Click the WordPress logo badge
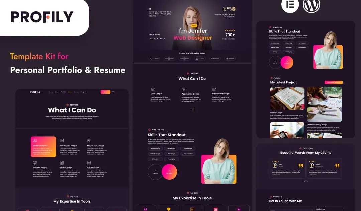Image resolution: width=361 pixels, height=211 pixels. 311,6
